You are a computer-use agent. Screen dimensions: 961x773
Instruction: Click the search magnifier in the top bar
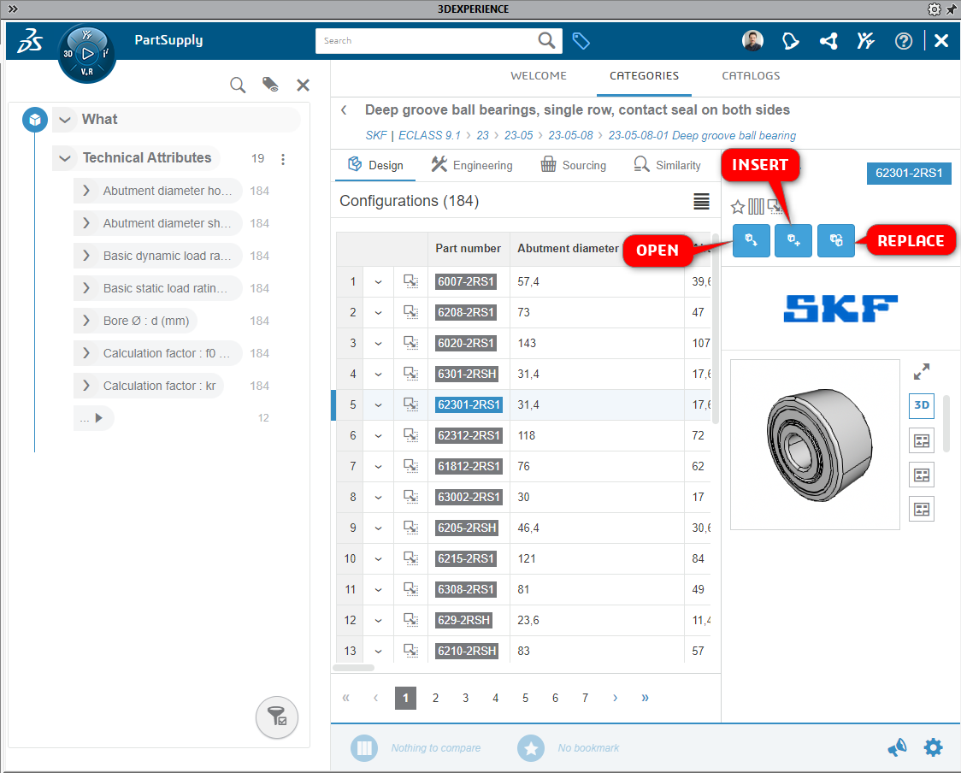pos(546,40)
